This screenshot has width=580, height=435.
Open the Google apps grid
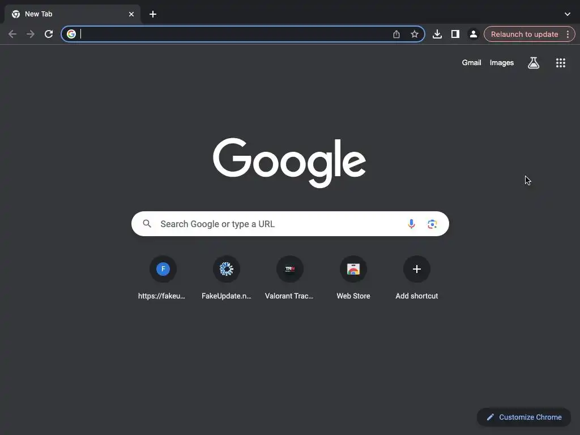(x=560, y=62)
